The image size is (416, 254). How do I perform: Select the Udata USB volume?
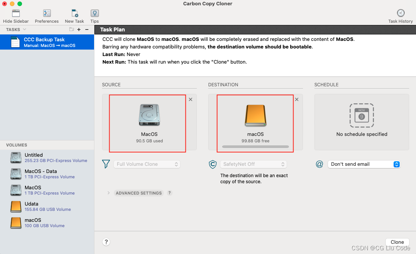click(x=47, y=207)
